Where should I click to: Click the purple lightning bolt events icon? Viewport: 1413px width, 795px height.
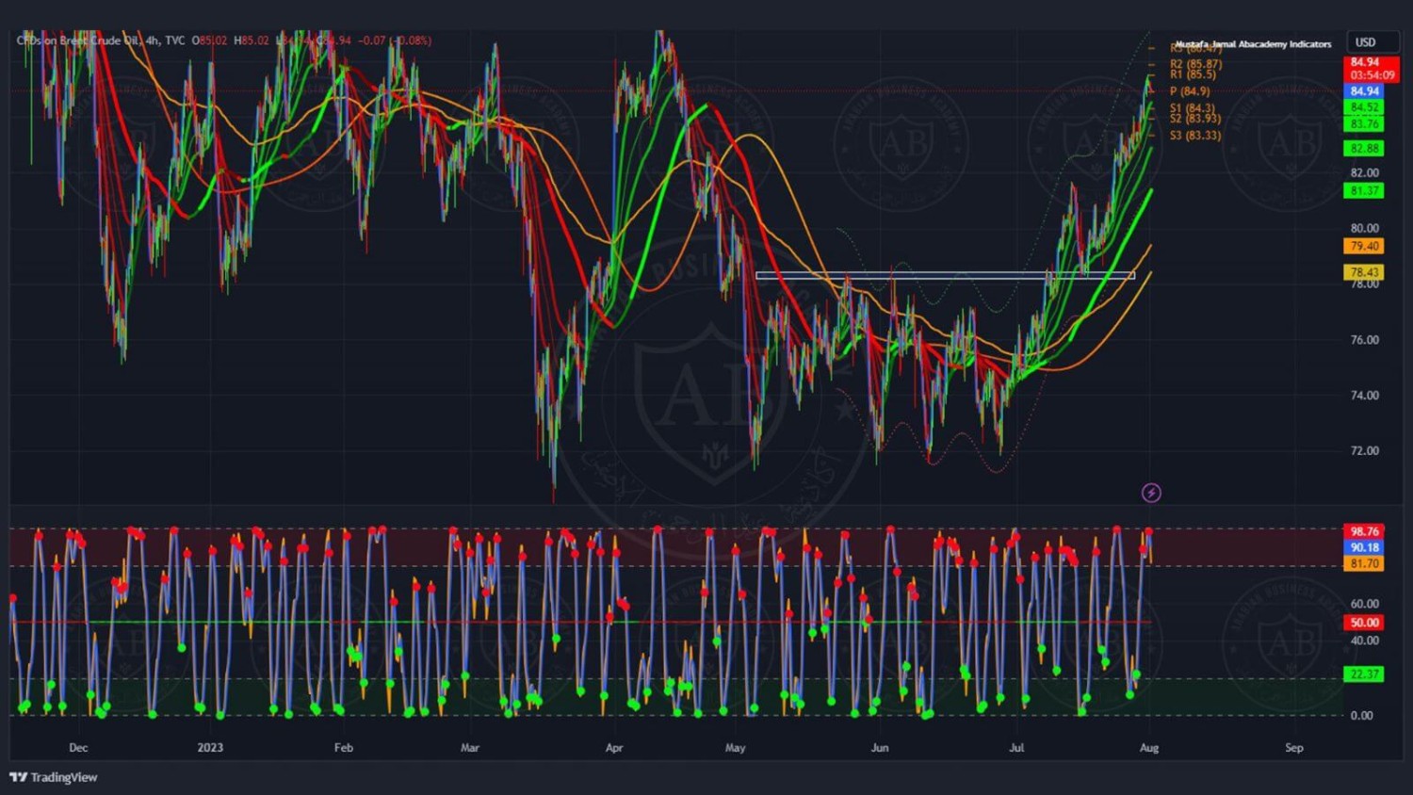pos(1151,493)
